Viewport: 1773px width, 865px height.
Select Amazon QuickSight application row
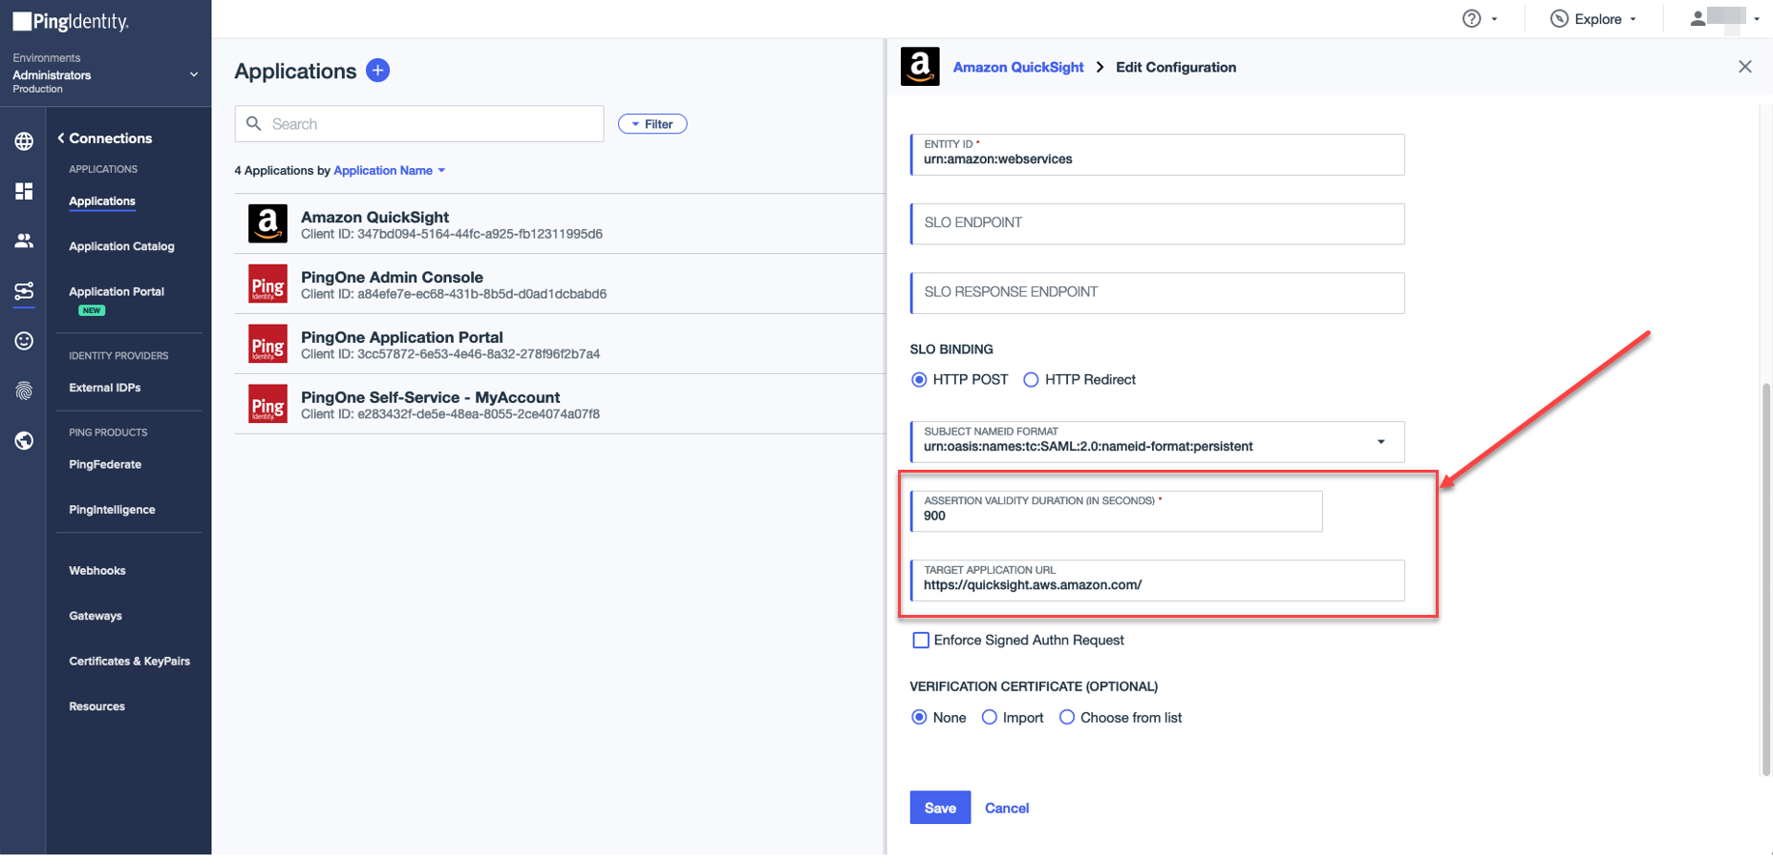point(560,224)
